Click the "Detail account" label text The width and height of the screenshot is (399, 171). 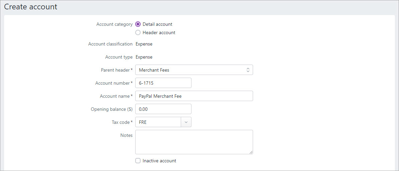(x=157, y=24)
